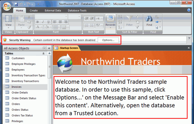Click the Center alignment icon
The height and width of the screenshot is (124, 194).
(x=60, y=22)
